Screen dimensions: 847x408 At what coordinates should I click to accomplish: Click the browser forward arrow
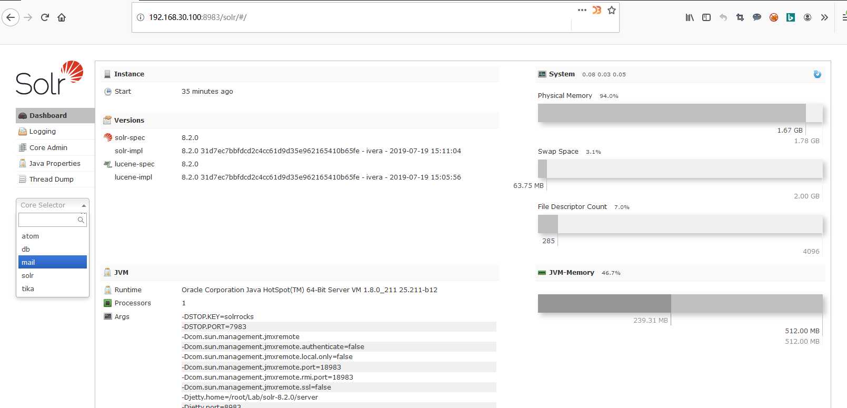[x=28, y=17]
